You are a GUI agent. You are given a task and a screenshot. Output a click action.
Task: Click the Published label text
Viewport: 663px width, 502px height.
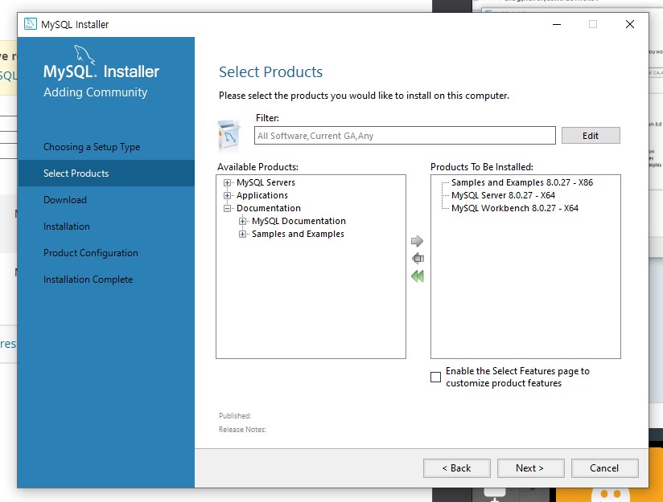tap(235, 416)
